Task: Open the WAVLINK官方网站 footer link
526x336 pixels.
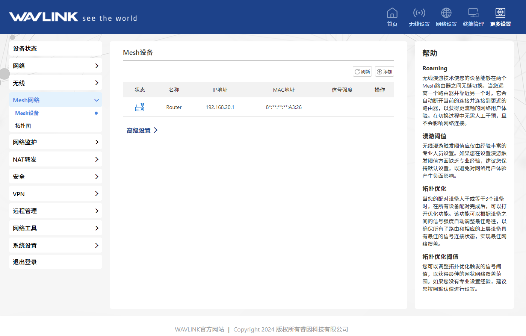Action: tap(200, 329)
